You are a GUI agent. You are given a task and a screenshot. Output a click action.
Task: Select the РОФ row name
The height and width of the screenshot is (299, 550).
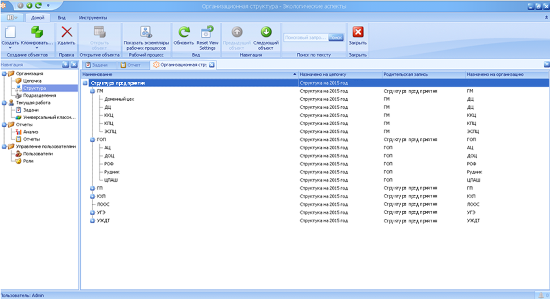(109, 164)
